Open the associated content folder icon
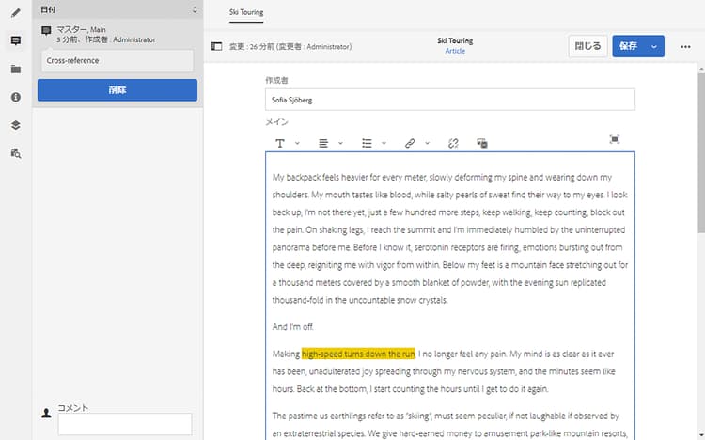Image resolution: width=705 pixels, height=440 pixels. [16, 69]
